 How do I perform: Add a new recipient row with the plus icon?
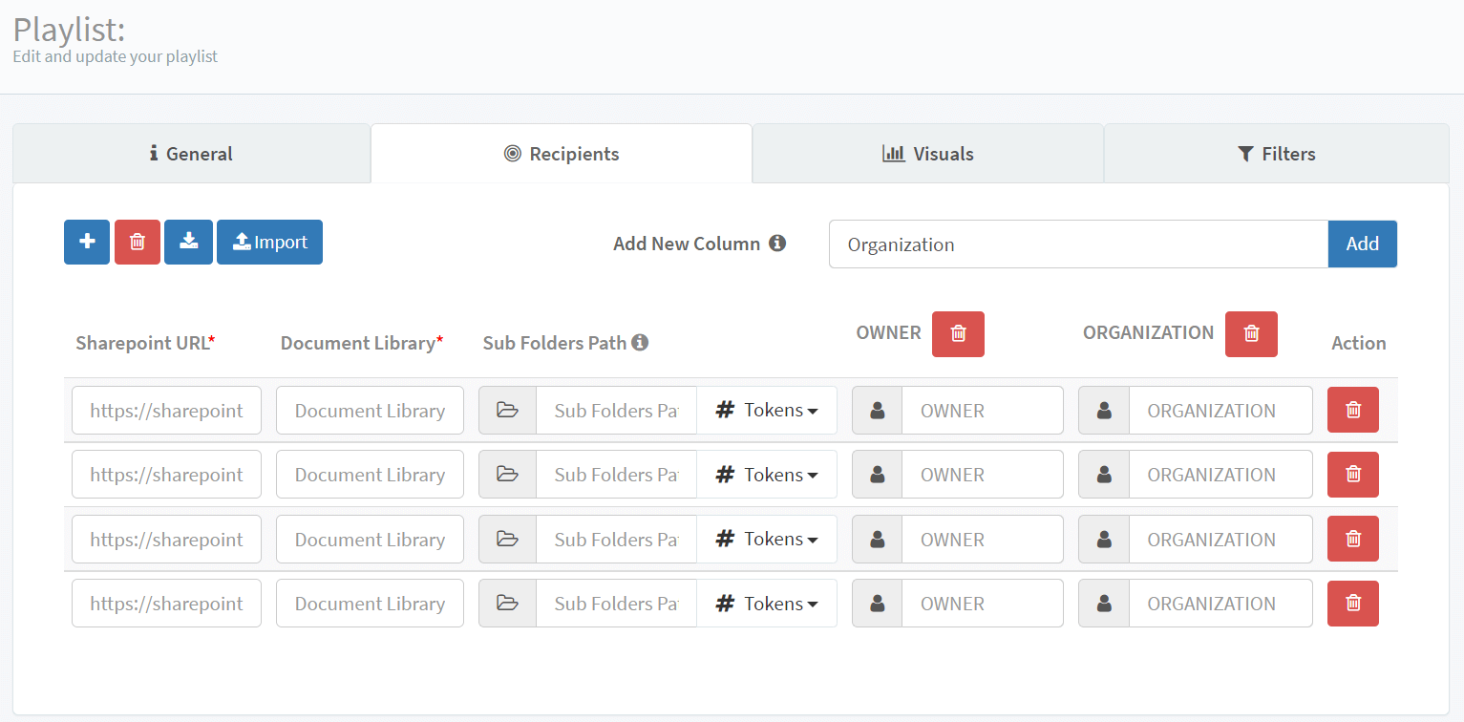[87, 242]
